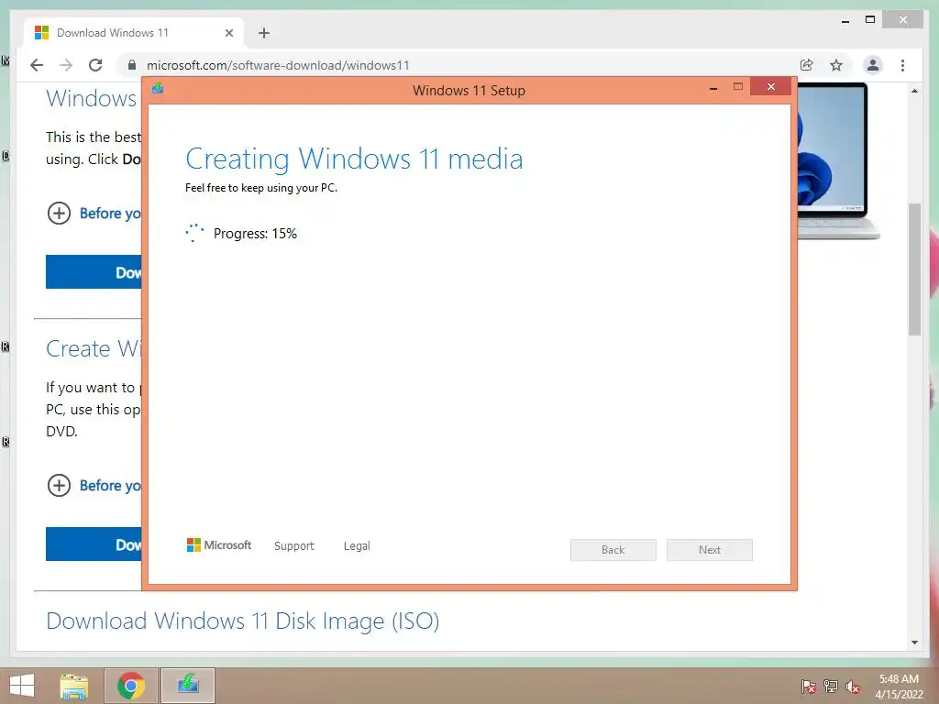
Task: Open Chrome's three-dot menu
Action: point(902,65)
